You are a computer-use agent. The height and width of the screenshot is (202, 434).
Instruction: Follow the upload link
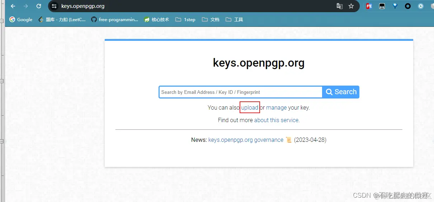pyautogui.click(x=250, y=107)
